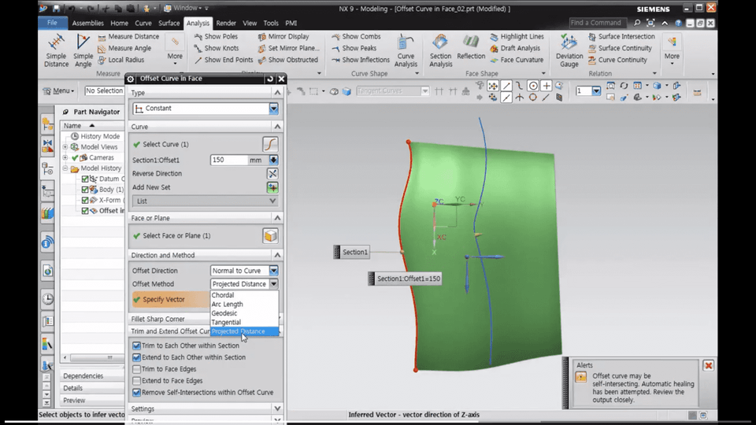Viewport: 756px width, 425px height.
Task: Click the Select Face or Plane cube icon
Action: (x=270, y=235)
